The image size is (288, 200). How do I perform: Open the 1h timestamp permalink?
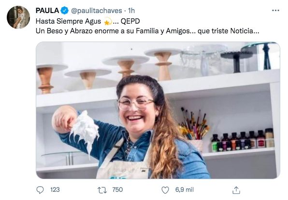tap(131, 11)
